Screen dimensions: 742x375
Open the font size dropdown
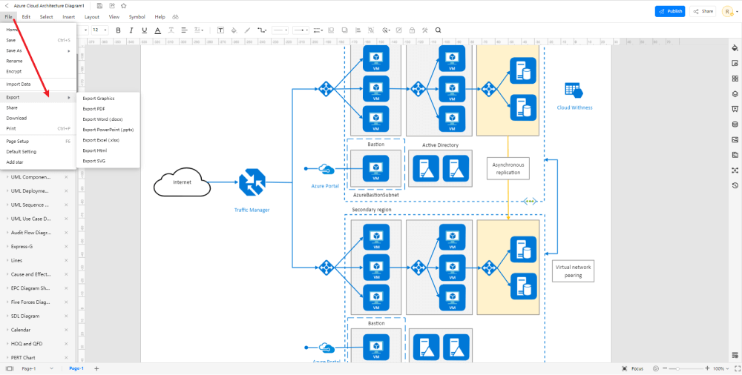[x=99, y=30]
